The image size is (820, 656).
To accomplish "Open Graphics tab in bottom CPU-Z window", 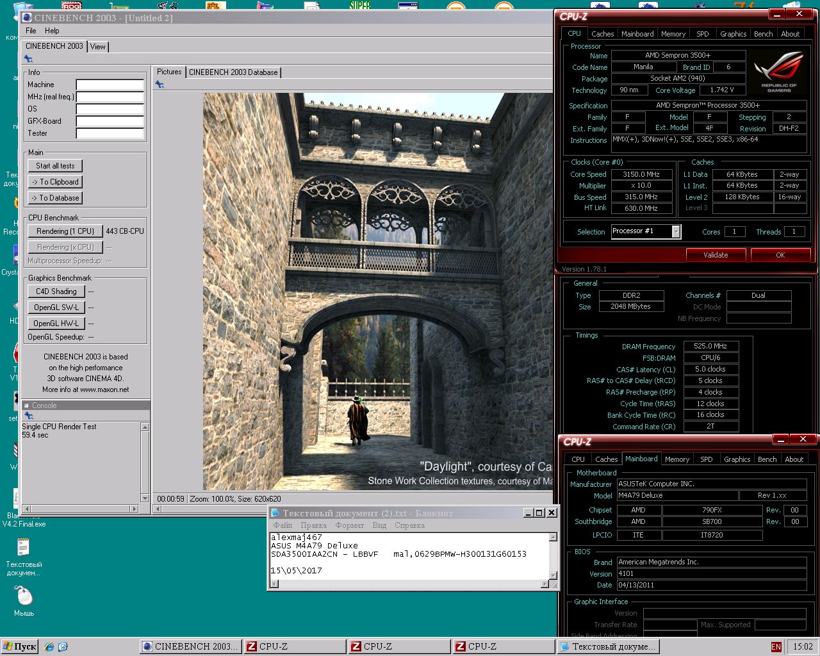I will click(737, 459).
